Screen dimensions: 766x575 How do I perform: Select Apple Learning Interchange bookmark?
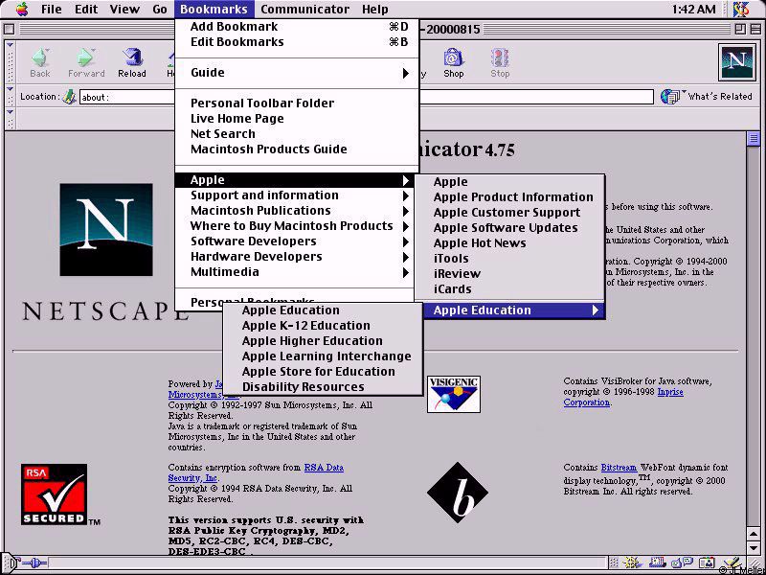pyautogui.click(x=323, y=356)
